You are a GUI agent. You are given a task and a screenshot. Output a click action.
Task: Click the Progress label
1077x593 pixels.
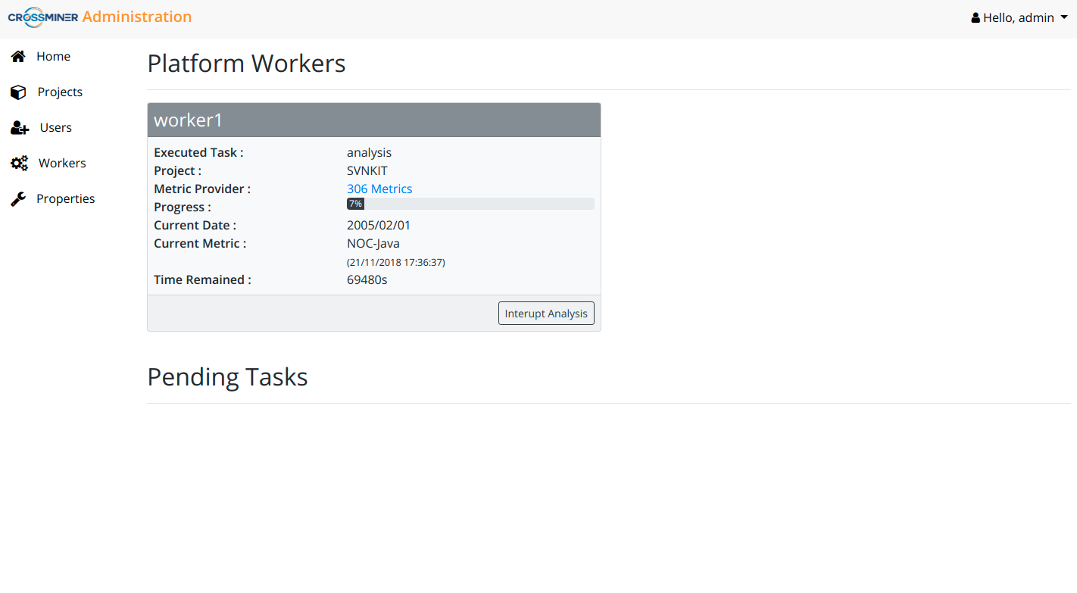point(183,207)
